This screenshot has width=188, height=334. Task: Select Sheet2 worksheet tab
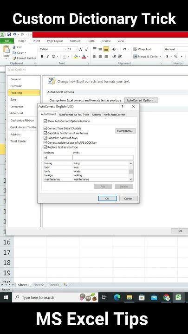pyautogui.click(x=39, y=285)
